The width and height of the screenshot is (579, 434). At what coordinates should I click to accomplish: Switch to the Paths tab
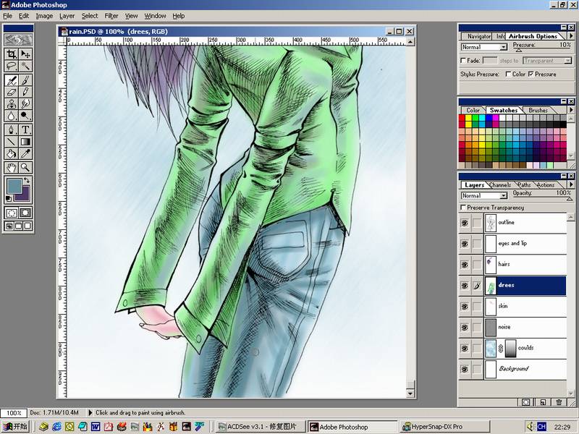point(524,185)
